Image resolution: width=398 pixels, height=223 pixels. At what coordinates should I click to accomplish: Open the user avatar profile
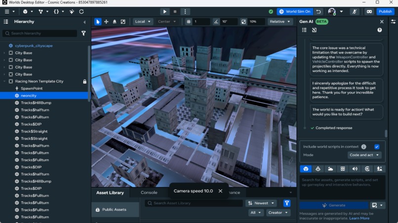click(332, 12)
